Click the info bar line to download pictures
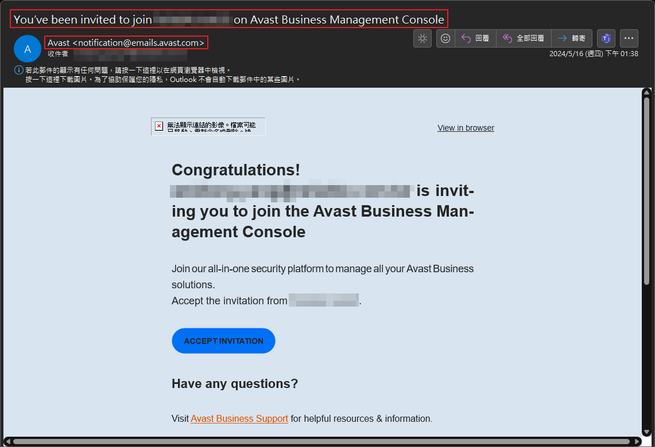 pos(162,79)
